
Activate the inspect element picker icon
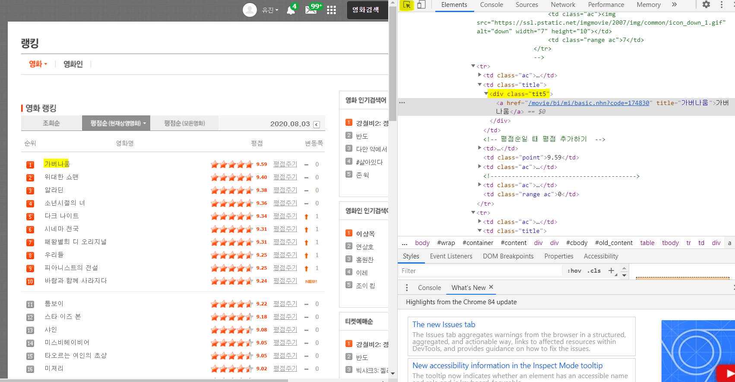407,5
